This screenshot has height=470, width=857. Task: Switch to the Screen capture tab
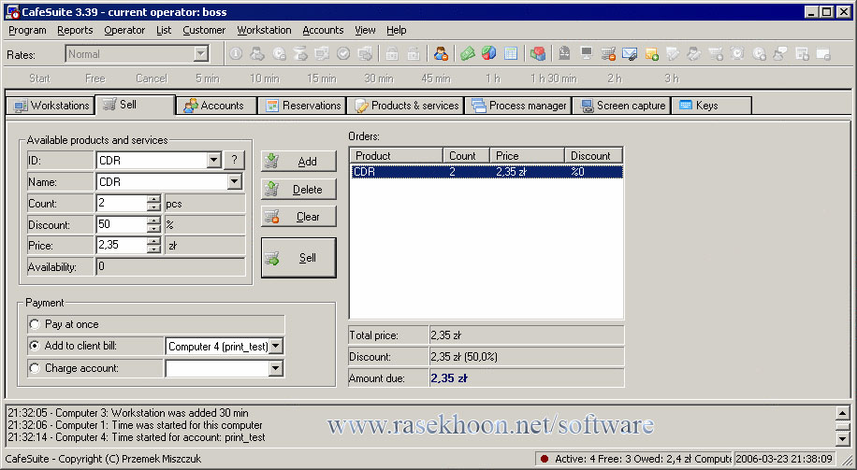point(622,106)
